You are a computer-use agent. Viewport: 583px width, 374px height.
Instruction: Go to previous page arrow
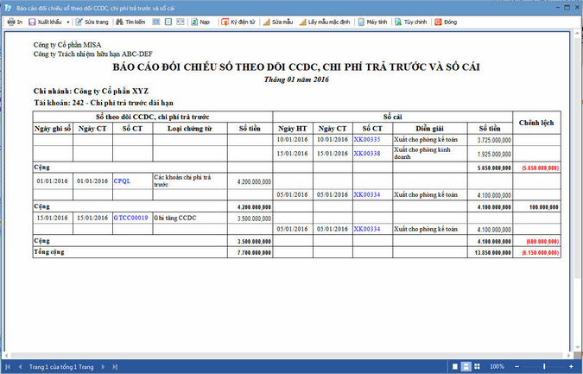click(20, 366)
